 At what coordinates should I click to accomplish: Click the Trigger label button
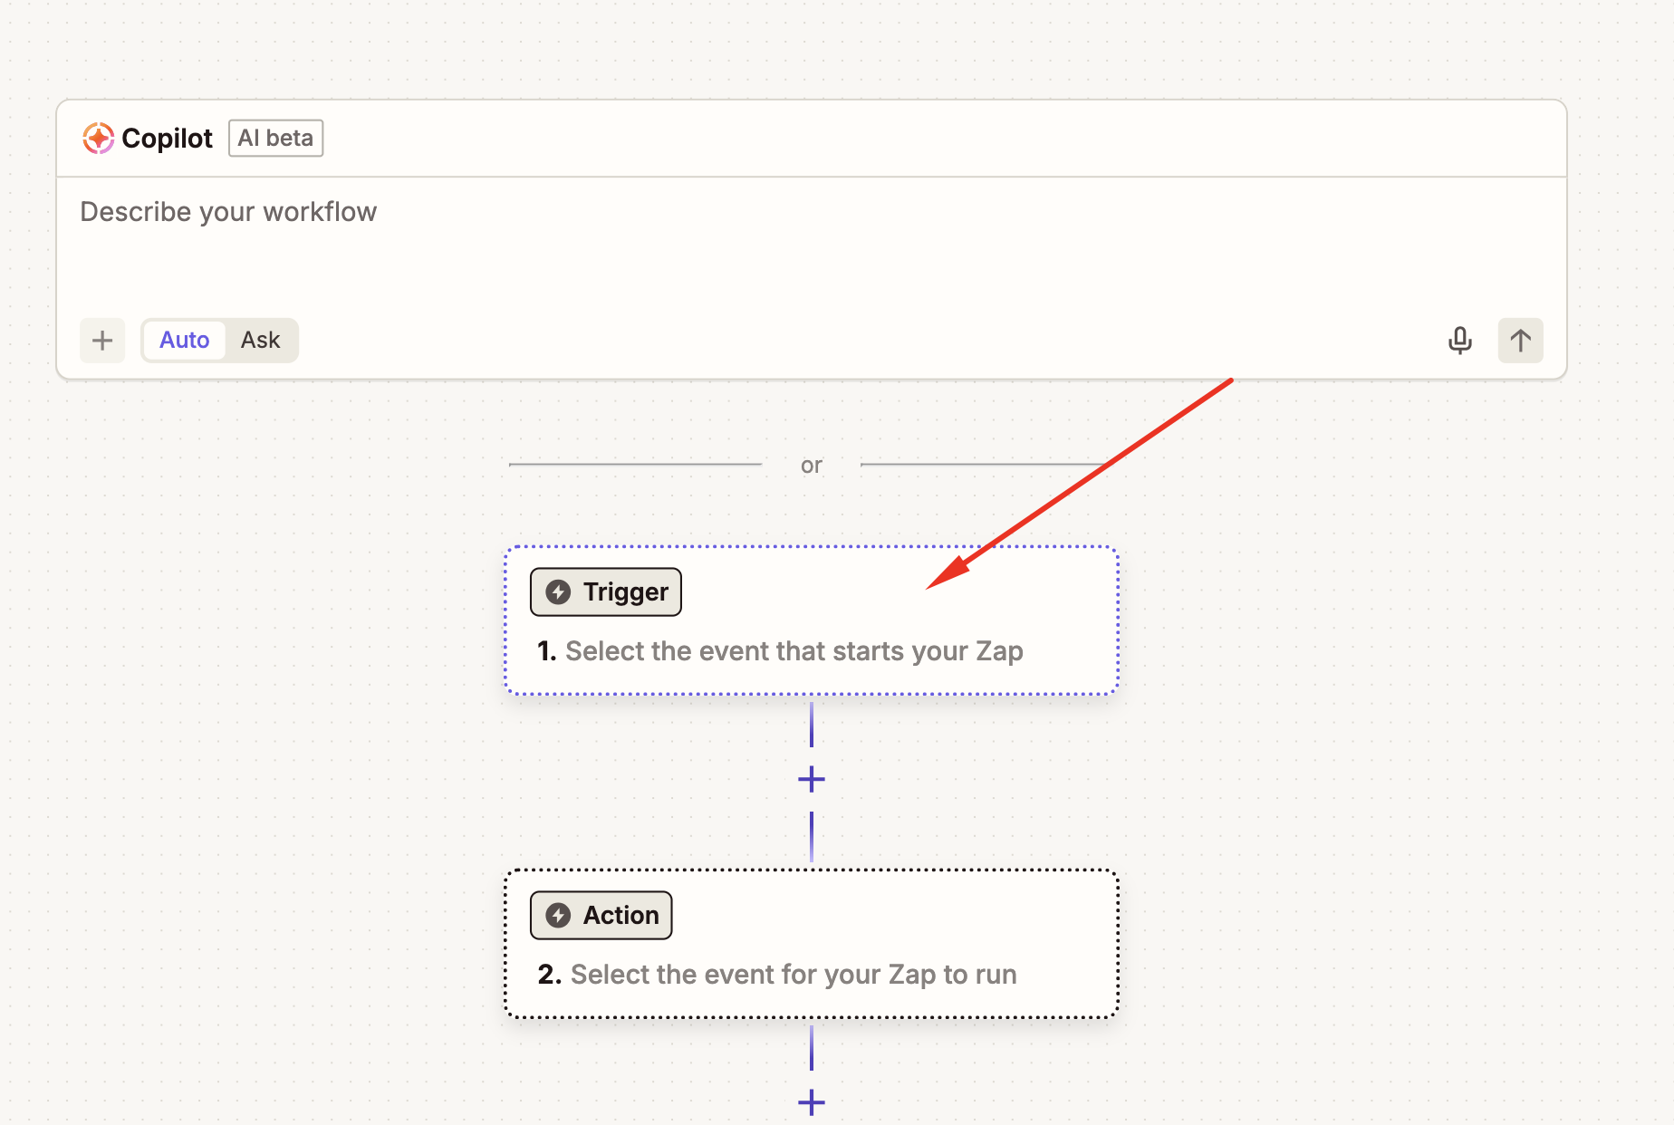tap(606, 592)
